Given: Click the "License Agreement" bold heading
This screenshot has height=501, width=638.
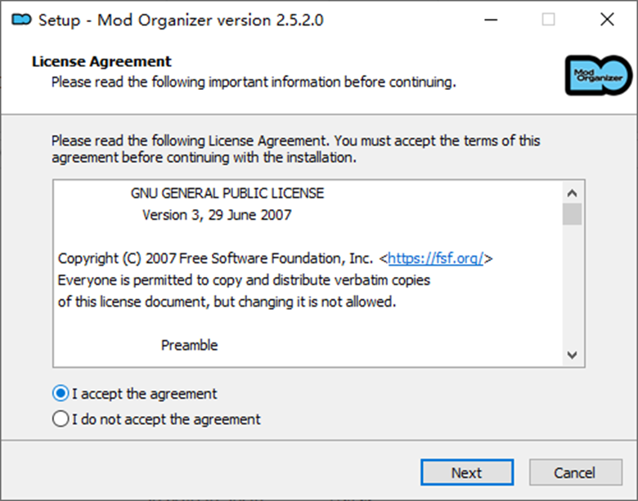Looking at the screenshot, I should (x=101, y=62).
